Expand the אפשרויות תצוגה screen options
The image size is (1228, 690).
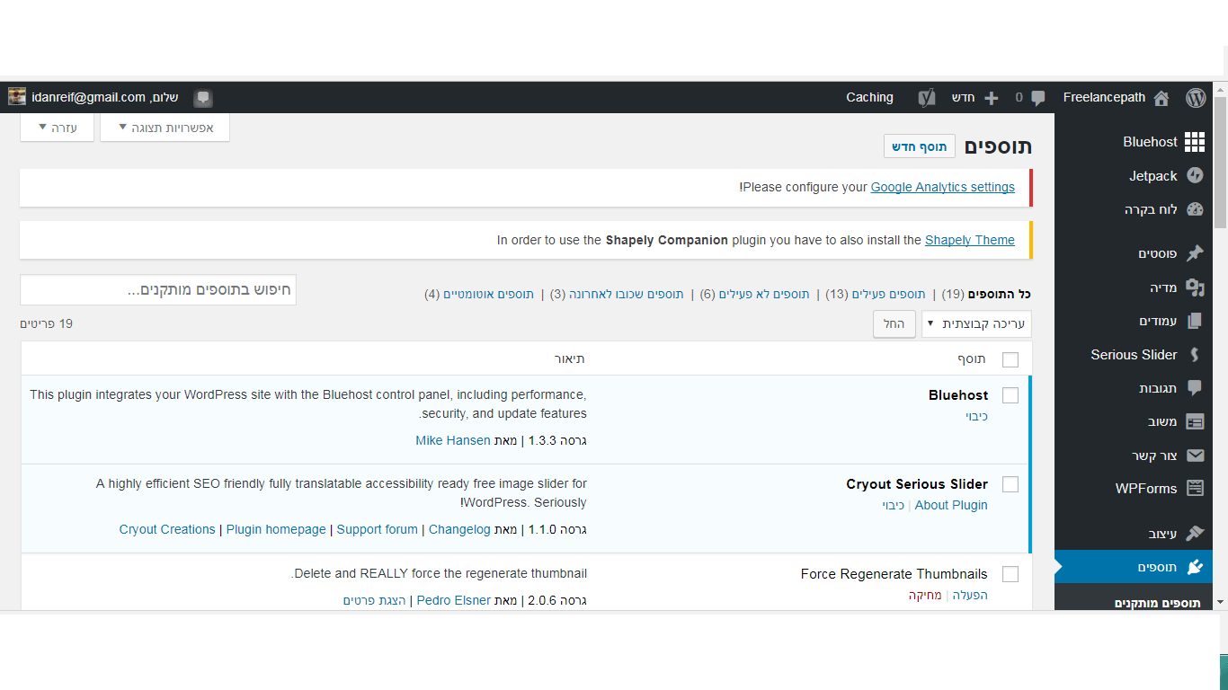point(165,128)
